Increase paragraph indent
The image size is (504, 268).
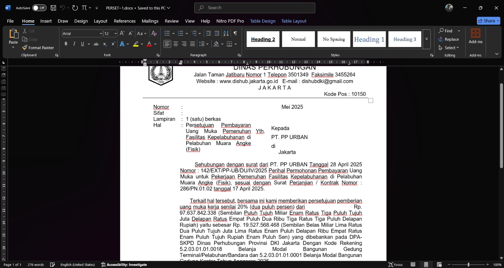click(217, 33)
